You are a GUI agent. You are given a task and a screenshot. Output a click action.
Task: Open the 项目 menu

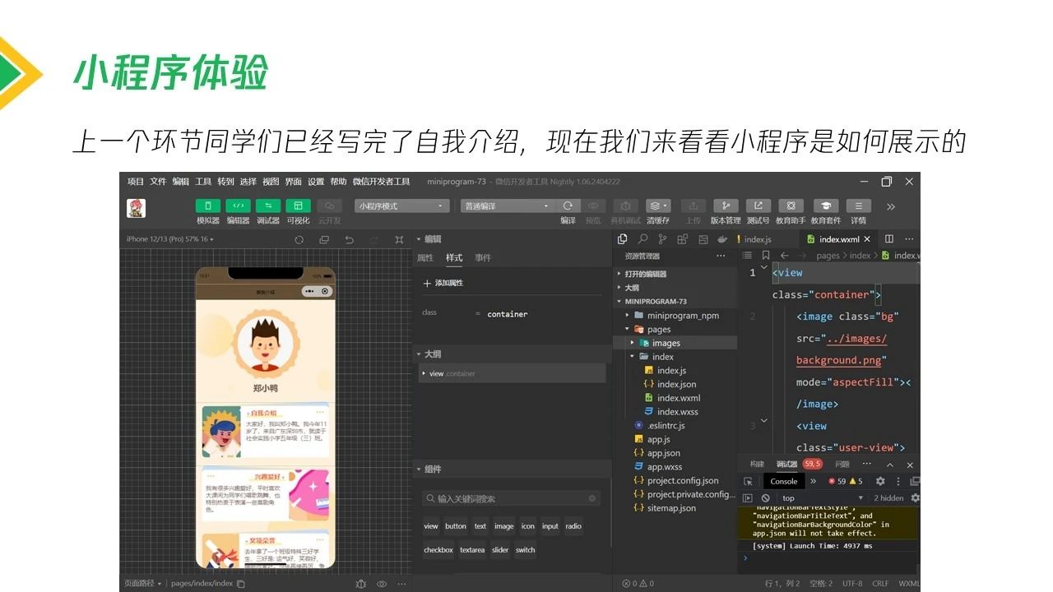click(x=136, y=182)
